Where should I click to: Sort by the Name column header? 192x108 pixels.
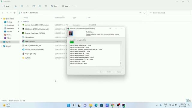point(25,18)
